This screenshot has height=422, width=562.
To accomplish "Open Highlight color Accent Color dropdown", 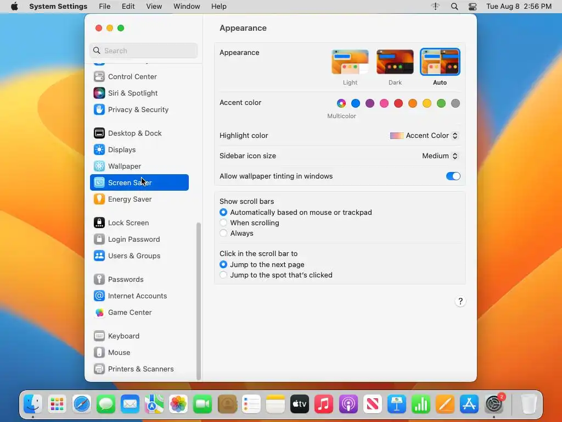I will coord(424,136).
